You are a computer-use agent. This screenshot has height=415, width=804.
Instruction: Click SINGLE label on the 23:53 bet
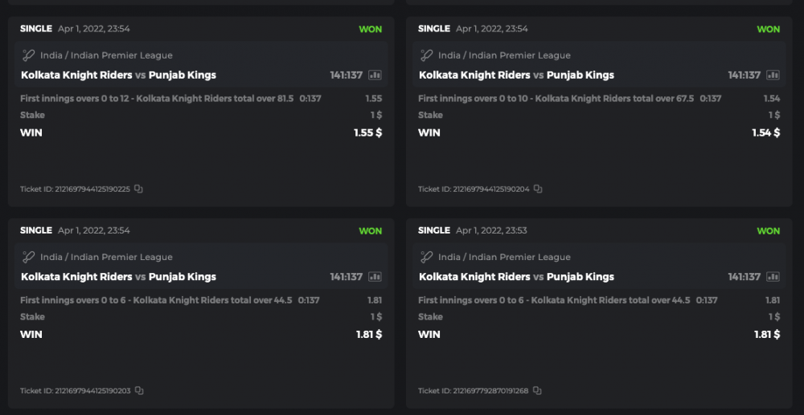tap(434, 230)
